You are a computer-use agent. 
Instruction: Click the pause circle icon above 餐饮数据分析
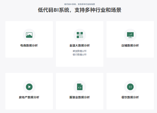(x=130, y=87)
